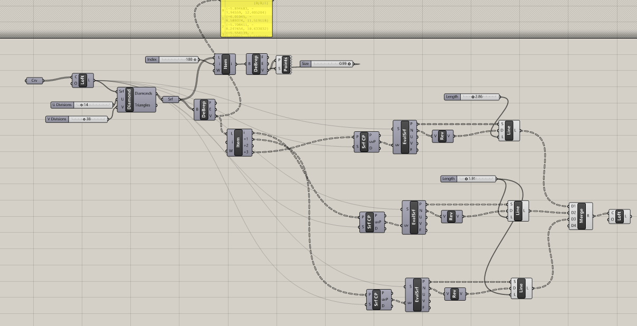Viewport: 637px width, 326px height.
Task: Click the yellow data panel
Action: (x=246, y=18)
